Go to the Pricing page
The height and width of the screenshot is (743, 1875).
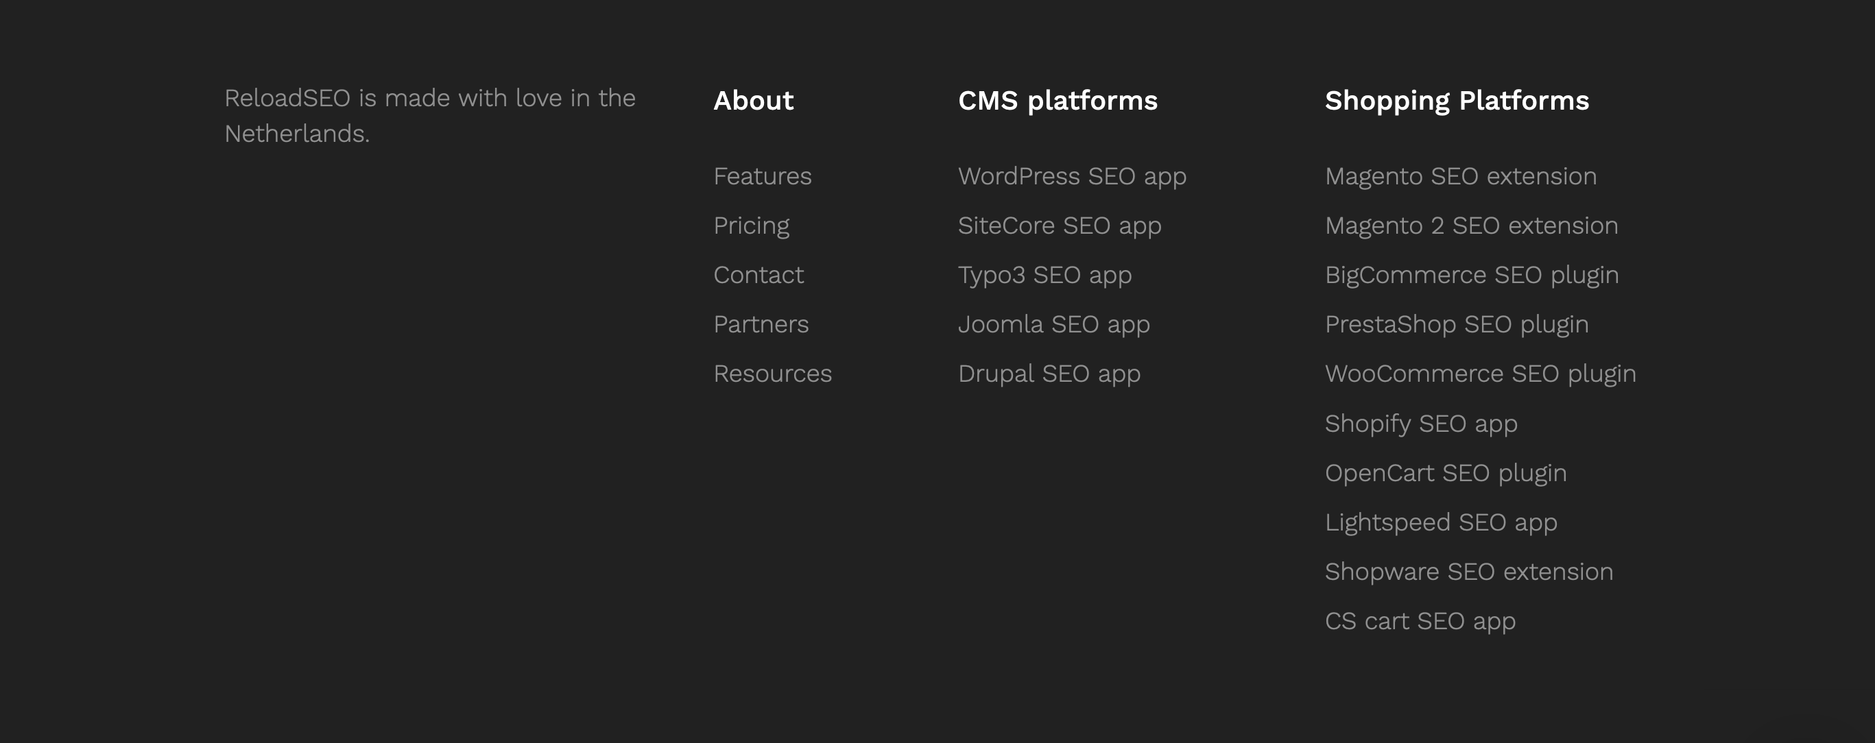(x=751, y=226)
